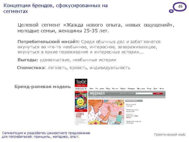Open the Выставки menu item
Screen dimensions: 189x142
pos(141,89)
